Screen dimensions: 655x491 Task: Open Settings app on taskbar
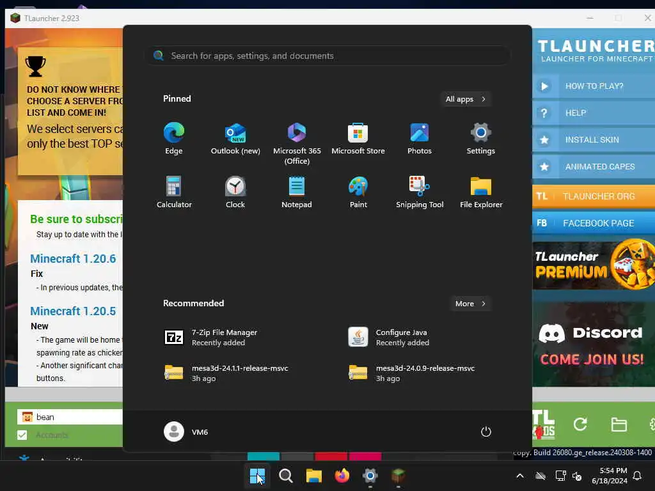coord(370,476)
